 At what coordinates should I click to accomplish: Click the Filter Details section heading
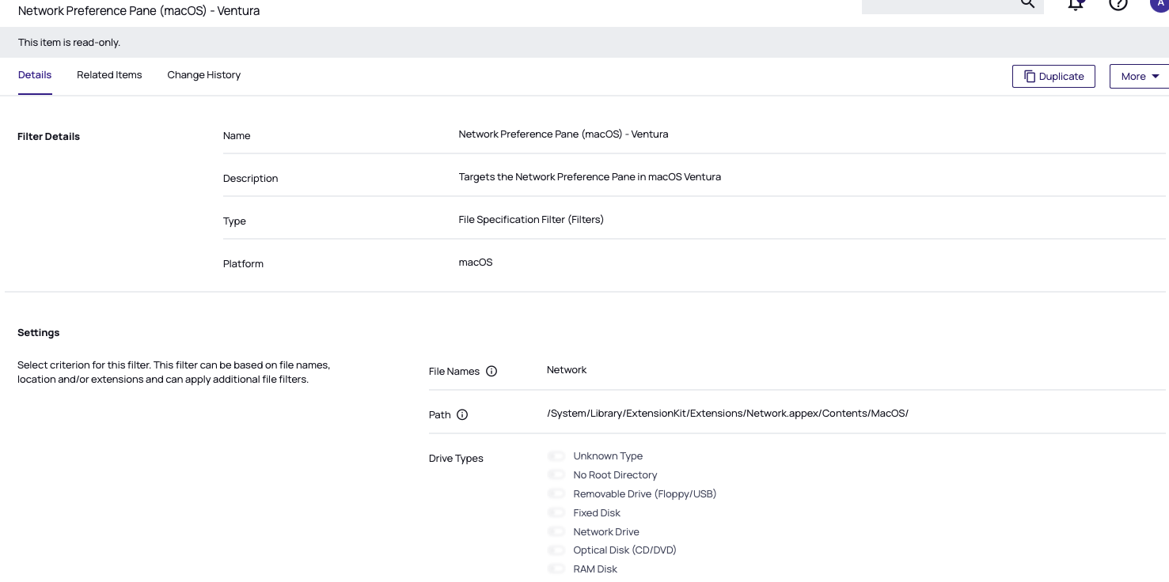pyautogui.click(x=48, y=137)
